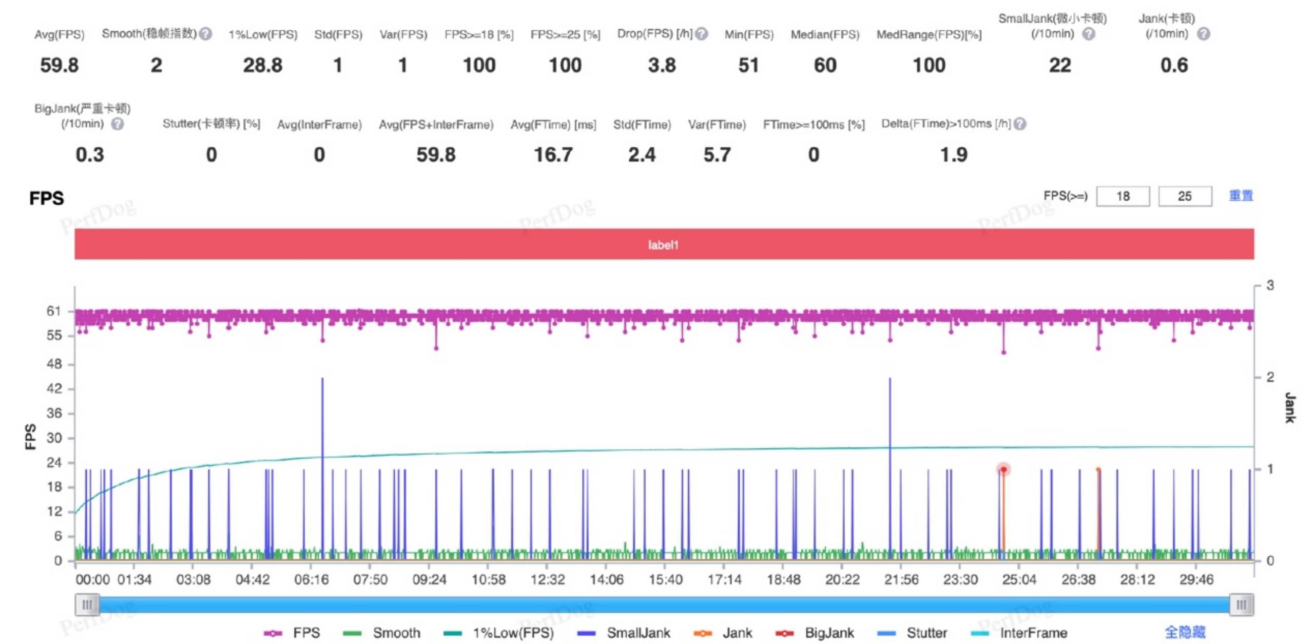Click the 重置 reset link
The width and height of the screenshot is (1314, 644).
pos(1241,196)
